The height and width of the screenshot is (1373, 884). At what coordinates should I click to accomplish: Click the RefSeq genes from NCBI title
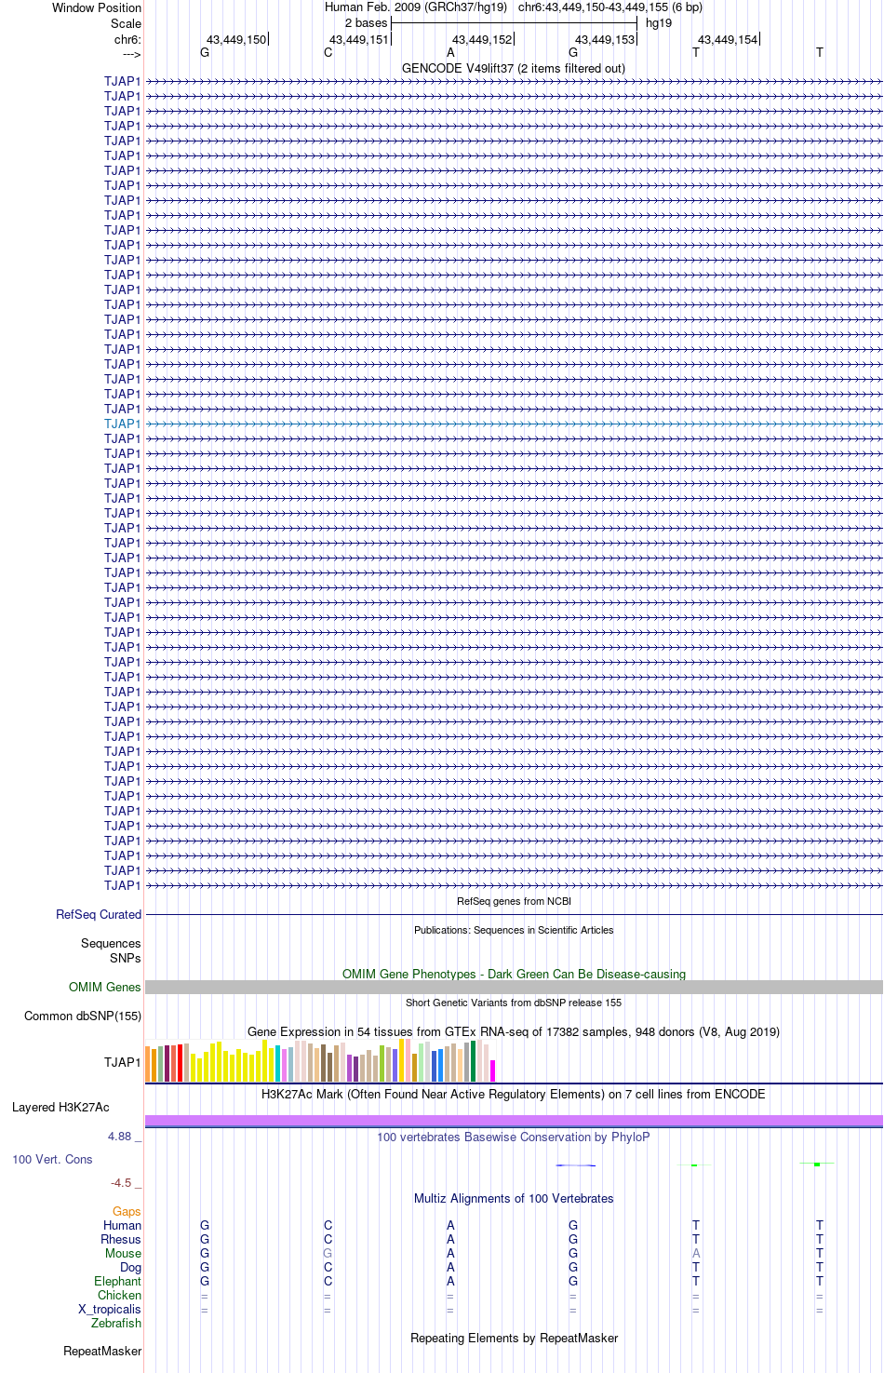coord(514,901)
